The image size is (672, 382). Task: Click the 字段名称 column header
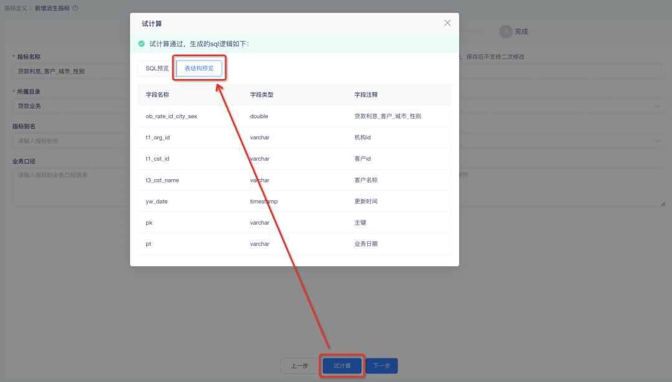(x=157, y=95)
